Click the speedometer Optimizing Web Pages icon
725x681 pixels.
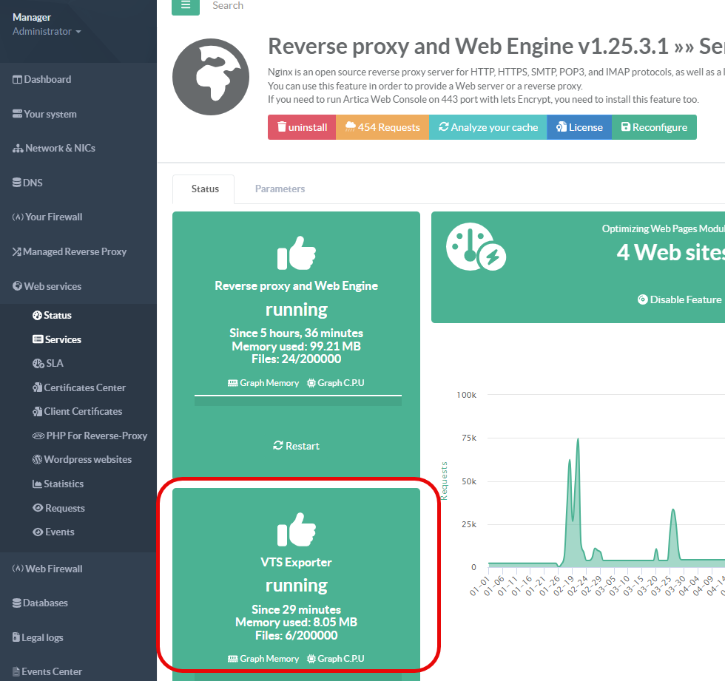[x=476, y=250]
